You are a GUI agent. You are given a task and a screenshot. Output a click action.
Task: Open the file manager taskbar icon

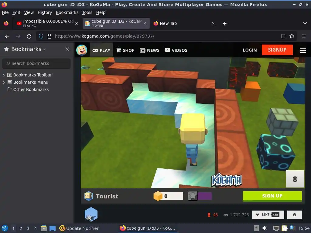point(44,228)
